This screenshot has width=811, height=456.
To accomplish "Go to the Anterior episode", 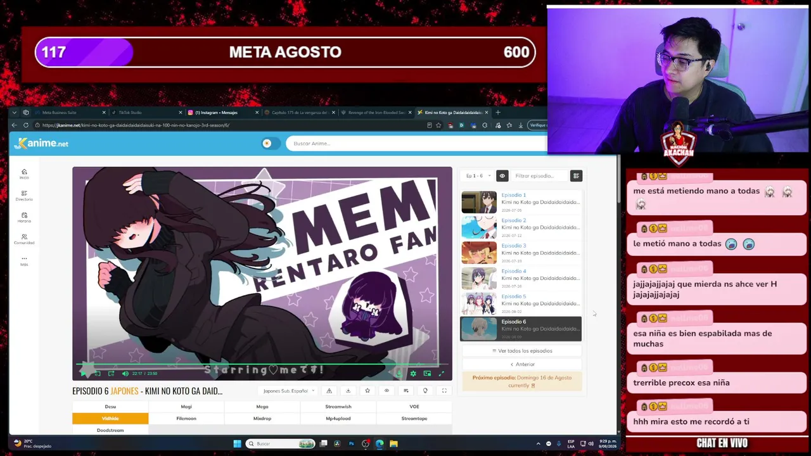I will tap(522, 364).
